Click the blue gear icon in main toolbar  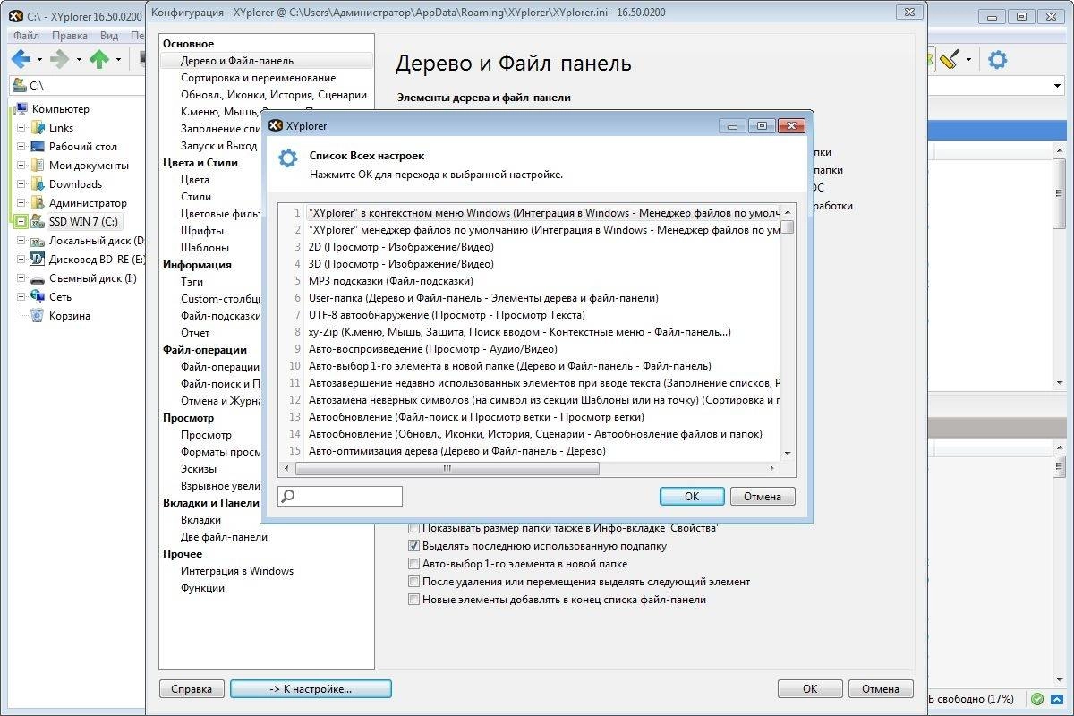coord(997,60)
